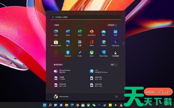Open Clipchamp from pinned apps
This screenshot has height=108, width=174.
[x=115, y=43]
